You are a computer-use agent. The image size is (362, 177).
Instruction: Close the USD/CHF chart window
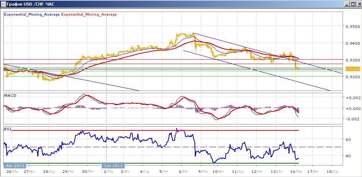click(x=358, y=4)
